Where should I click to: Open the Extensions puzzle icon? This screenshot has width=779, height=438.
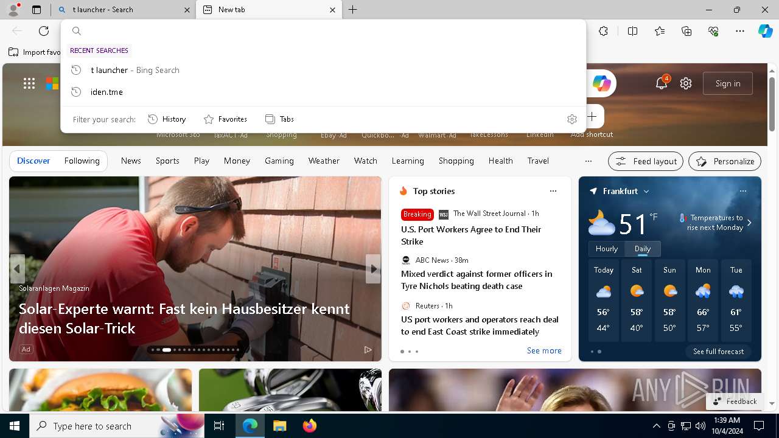[603, 31]
